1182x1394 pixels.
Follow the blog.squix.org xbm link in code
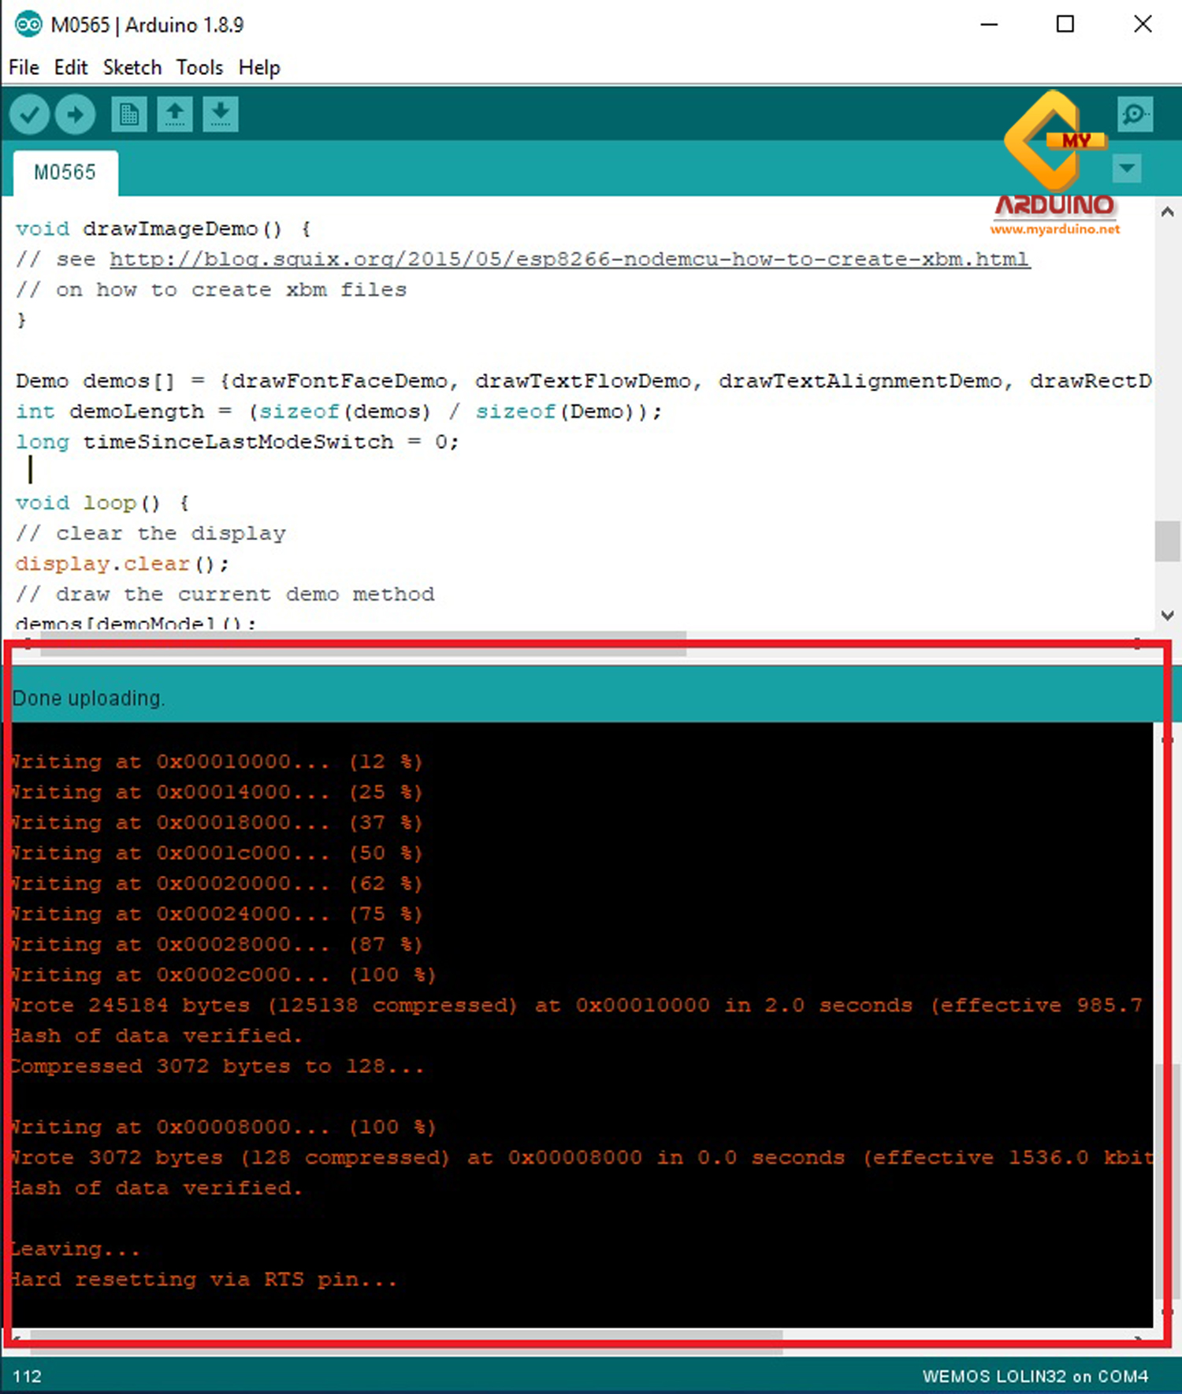(569, 259)
